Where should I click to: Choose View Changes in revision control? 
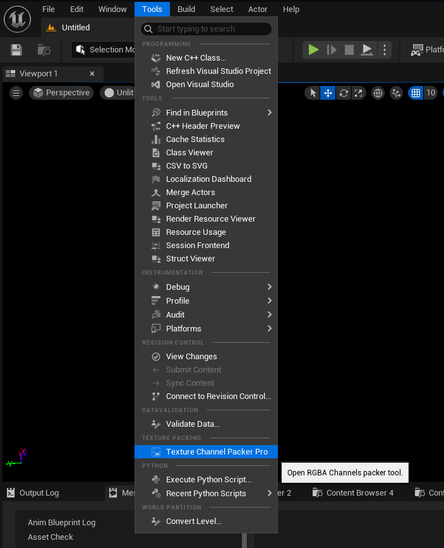coord(207,357)
